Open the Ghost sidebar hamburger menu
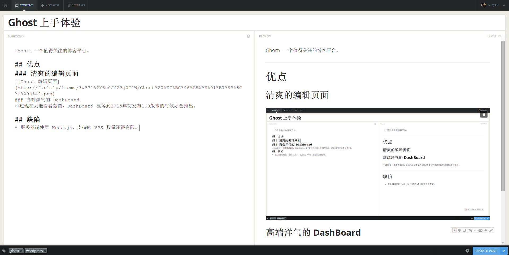 point(5,5)
